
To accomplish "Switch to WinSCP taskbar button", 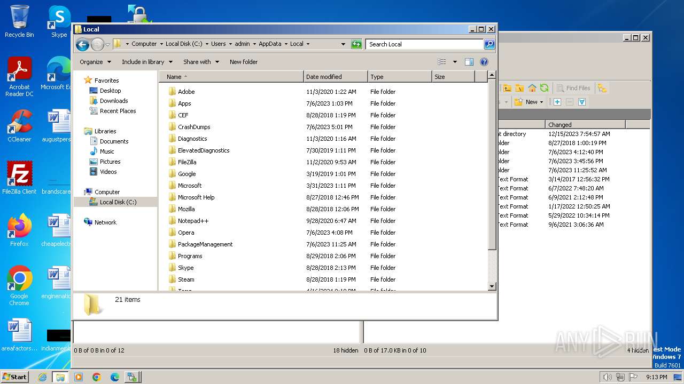I will pos(132,377).
